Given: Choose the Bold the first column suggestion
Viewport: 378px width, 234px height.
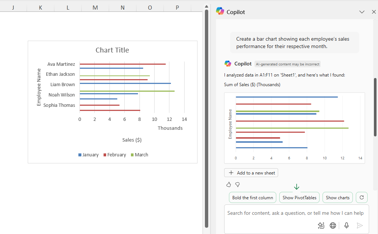Looking at the screenshot, I should [x=253, y=197].
